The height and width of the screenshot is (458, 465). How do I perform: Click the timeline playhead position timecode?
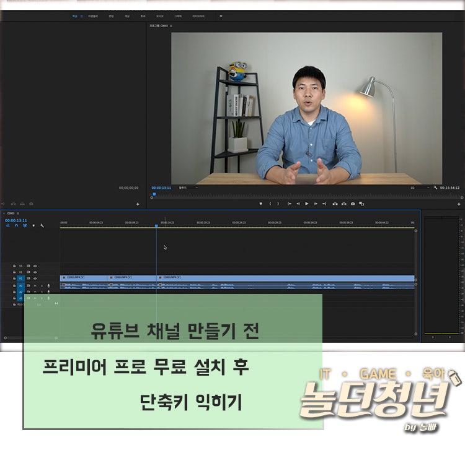tap(16, 220)
